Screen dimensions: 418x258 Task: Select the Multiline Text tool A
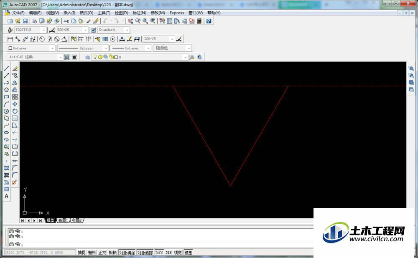[6, 197]
